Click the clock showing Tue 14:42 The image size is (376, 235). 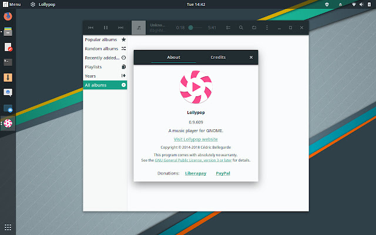point(196,4)
